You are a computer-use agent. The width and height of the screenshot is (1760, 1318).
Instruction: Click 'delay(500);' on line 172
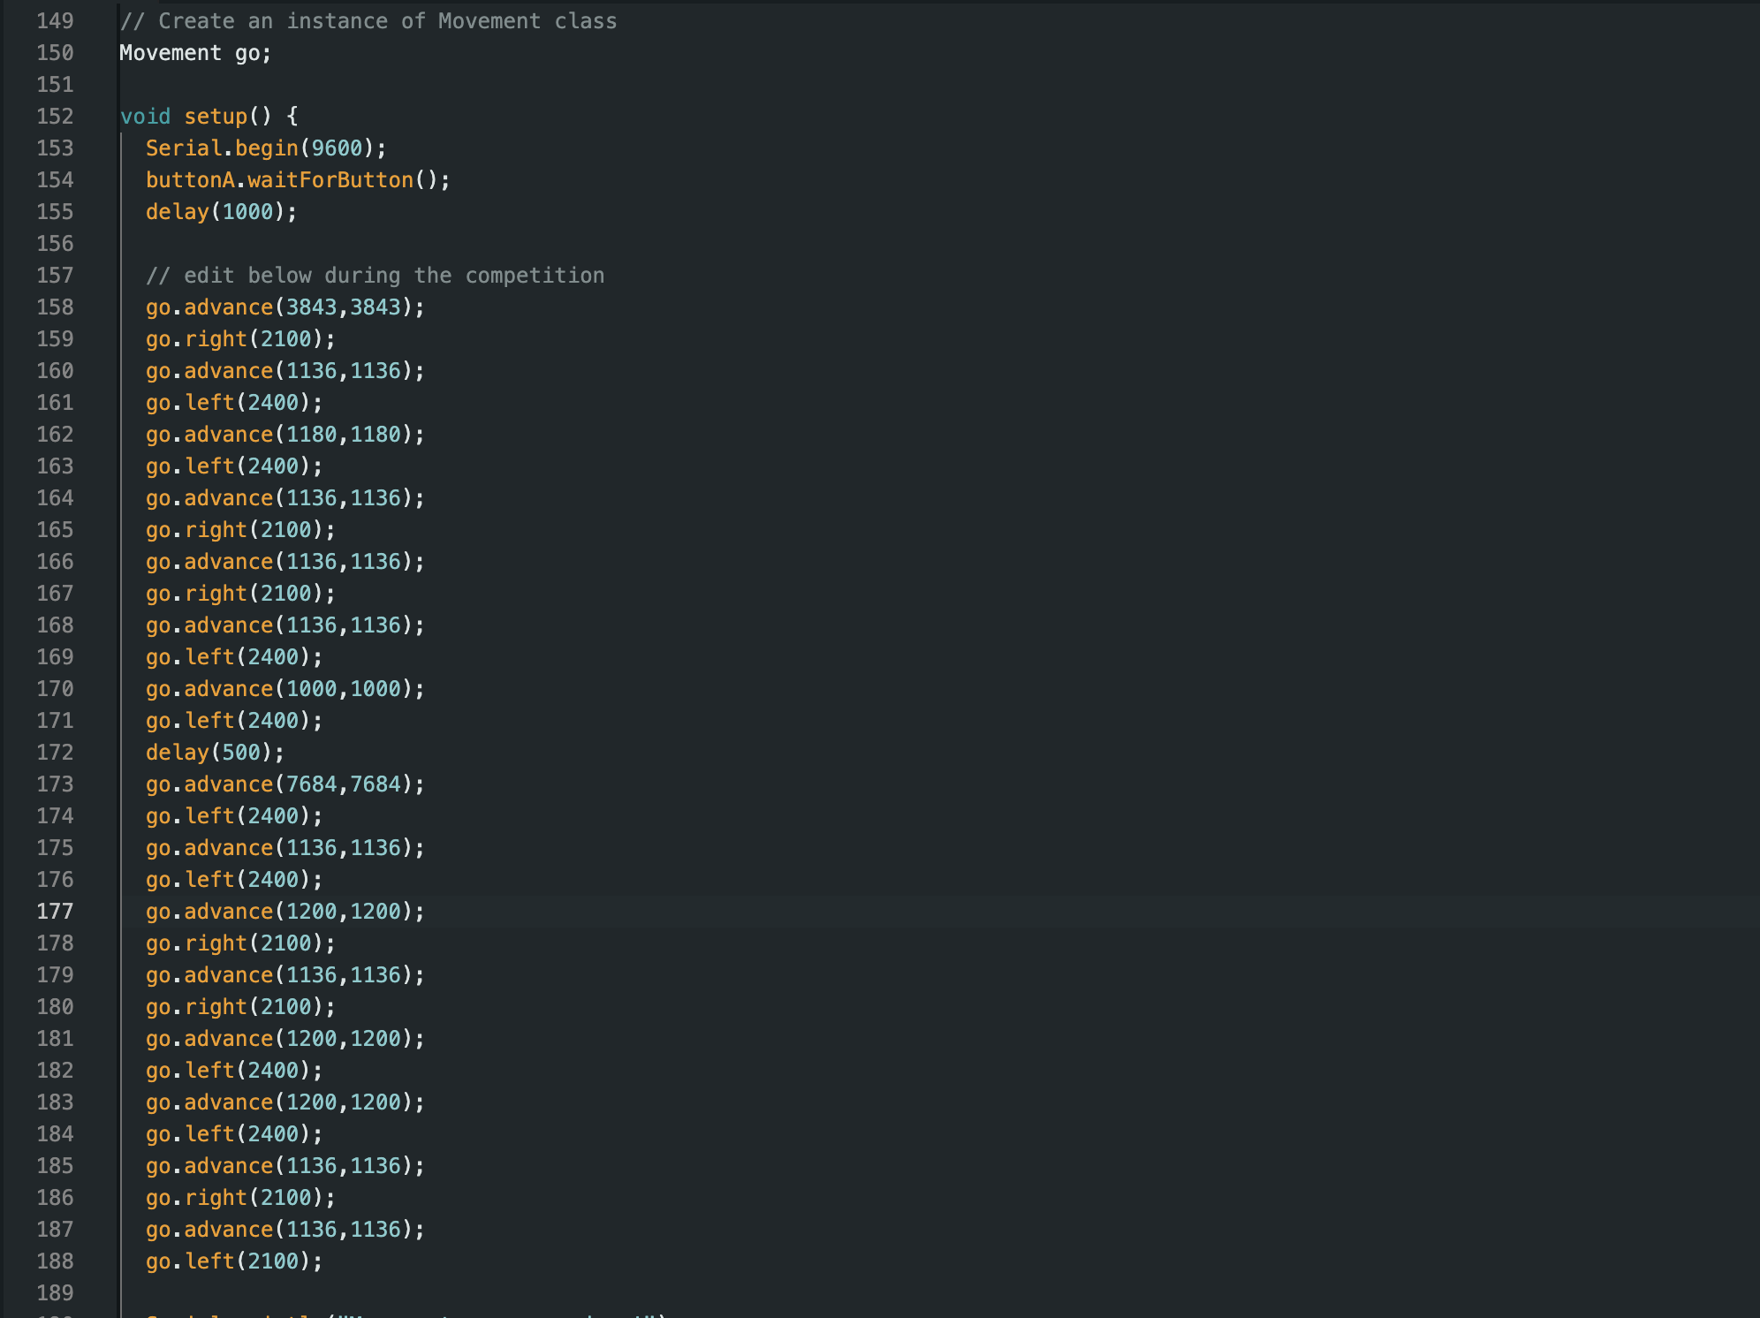pos(215,752)
